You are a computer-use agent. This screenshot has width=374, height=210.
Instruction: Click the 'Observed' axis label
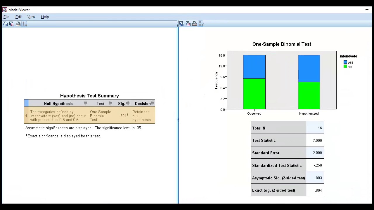(x=254, y=113)
